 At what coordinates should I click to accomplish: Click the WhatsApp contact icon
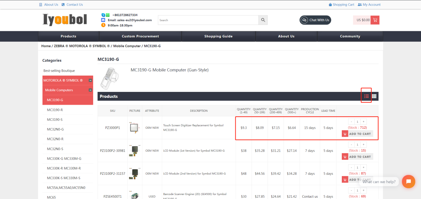(107, 15)
